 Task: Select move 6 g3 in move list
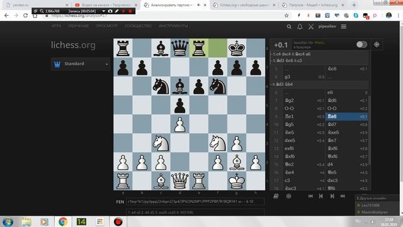[304, 77]
